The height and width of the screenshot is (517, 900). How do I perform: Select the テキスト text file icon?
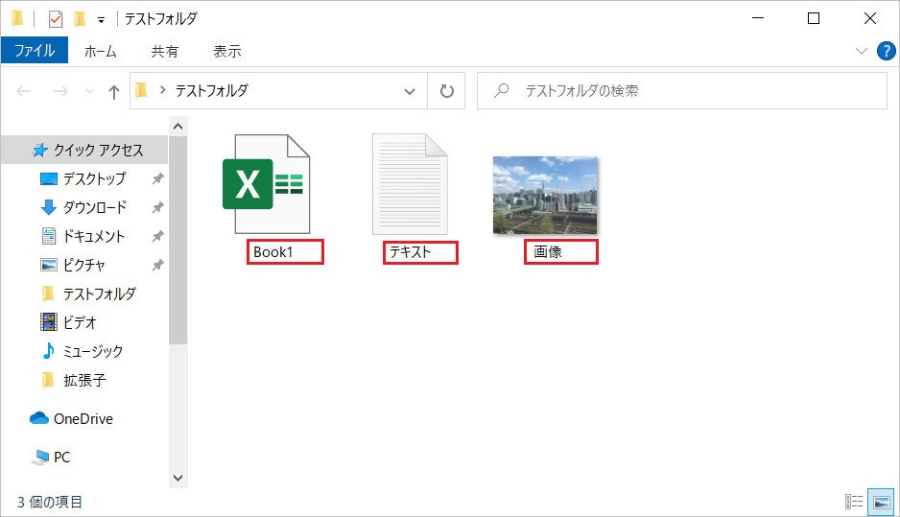[x=410, y=183]
